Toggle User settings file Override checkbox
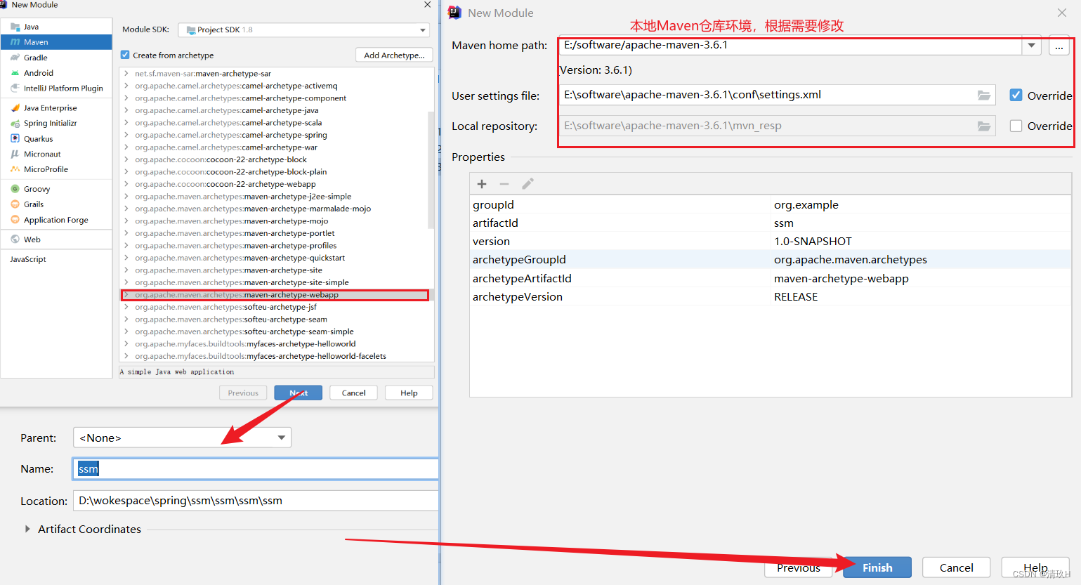The height and width of the screenshot is (585, 1081). click(1016, 95)
